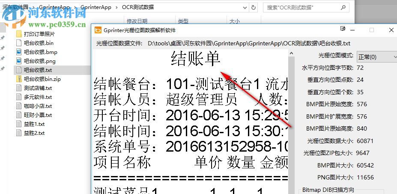Screen dimensions: 397x194
Task: Minimize the Gprinter window
Action: [353, 30]
